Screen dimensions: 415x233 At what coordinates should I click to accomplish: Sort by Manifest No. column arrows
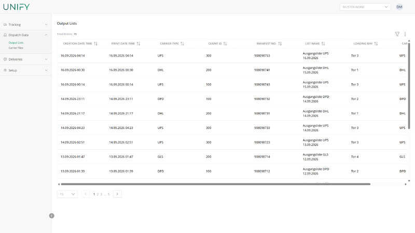click(280, 43)
